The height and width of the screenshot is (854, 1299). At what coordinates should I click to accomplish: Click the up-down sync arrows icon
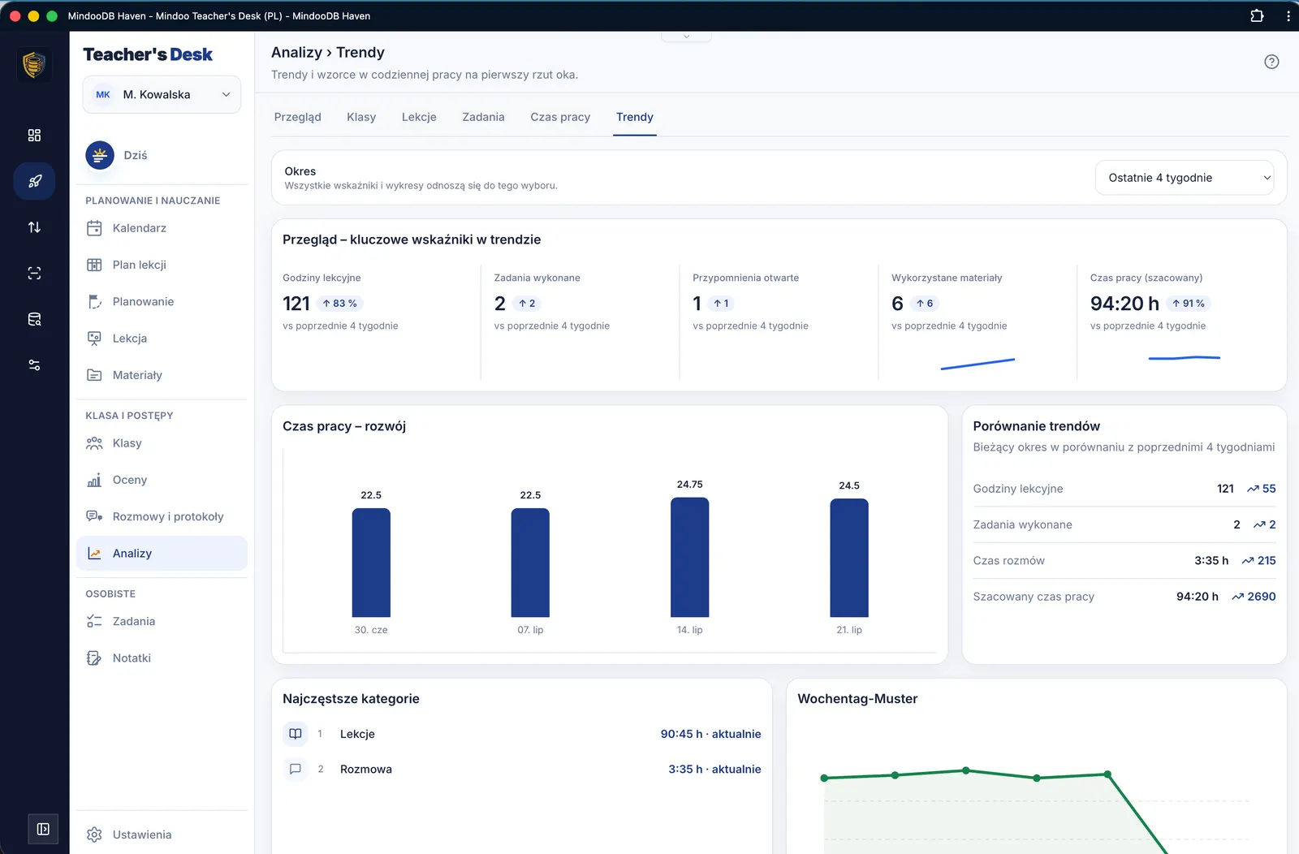pyautogui.click(x=34, y=227)
